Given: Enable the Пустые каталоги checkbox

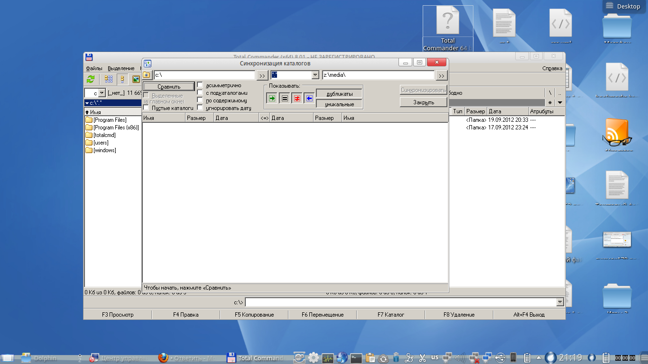Looking at the screenshot, I should (146, 108).
